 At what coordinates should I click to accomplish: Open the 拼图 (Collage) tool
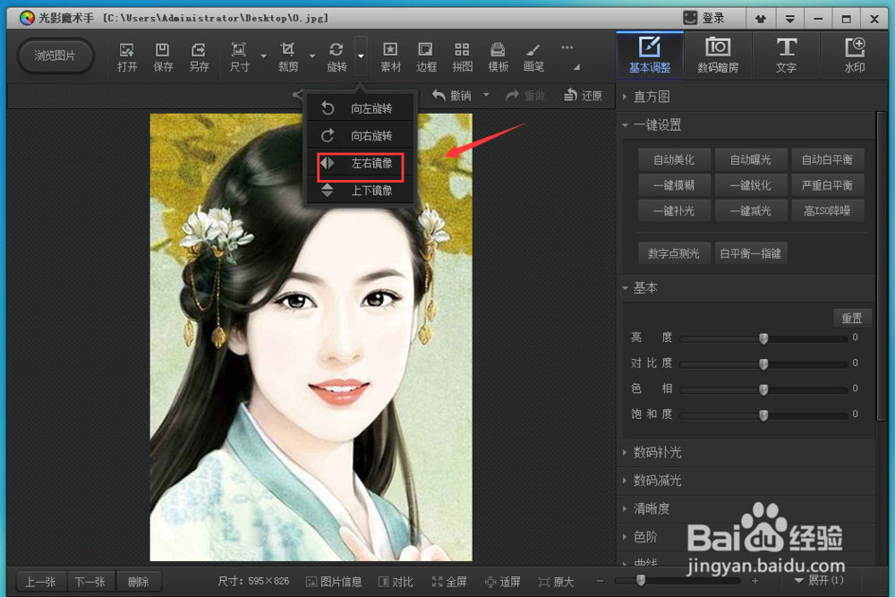pos(462,57)
